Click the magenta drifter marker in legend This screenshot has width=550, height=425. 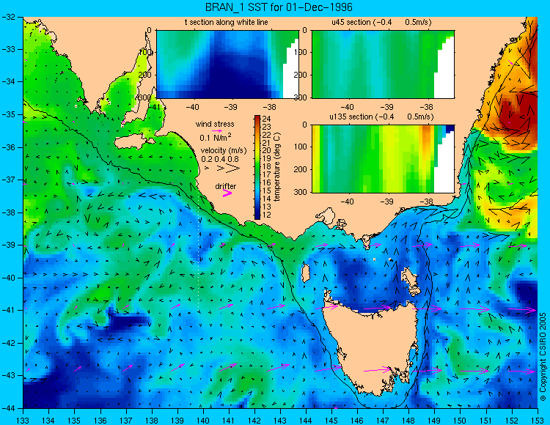(x=227, y=193)
